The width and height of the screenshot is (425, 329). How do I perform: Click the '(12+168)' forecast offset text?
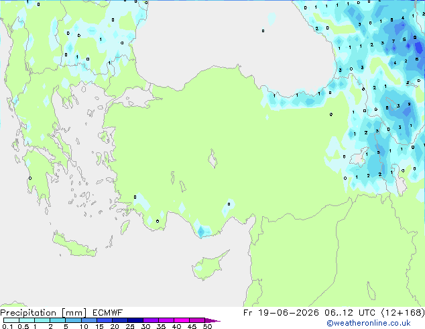tap(403, 313)
